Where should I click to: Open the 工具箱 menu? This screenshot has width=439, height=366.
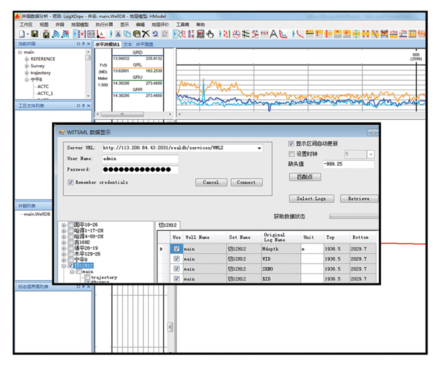182,24
